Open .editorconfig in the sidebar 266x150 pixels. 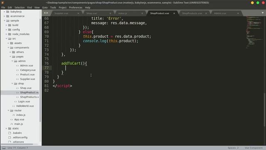pyautogui.click(x=20, y=137)
